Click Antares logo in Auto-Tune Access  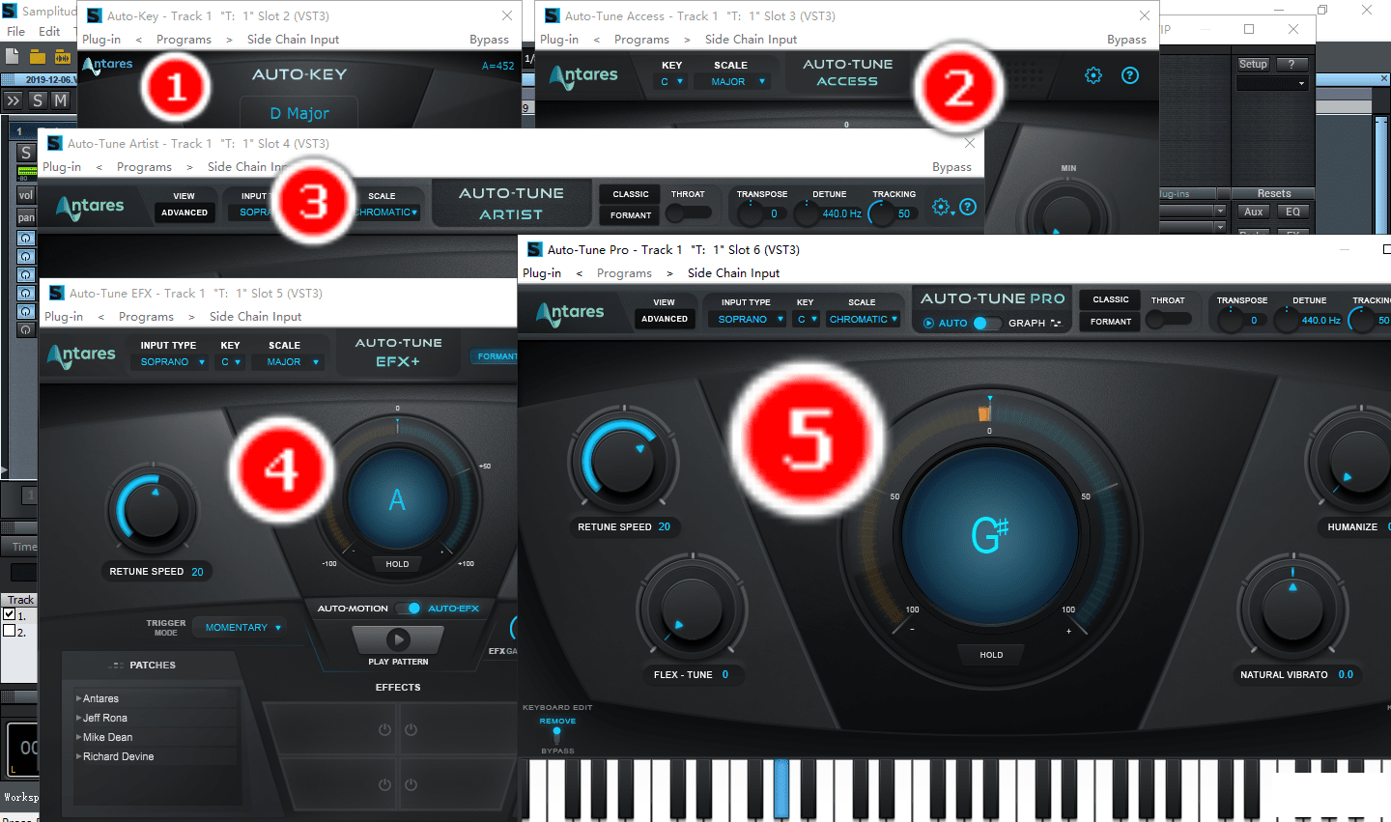pyautogui.click(x=583, y=75)
